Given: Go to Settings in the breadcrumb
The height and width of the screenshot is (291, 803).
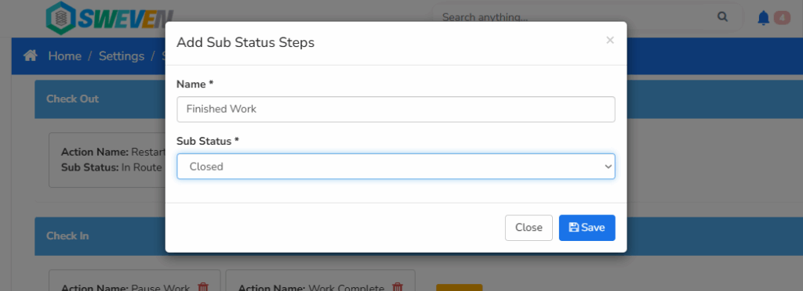Looking at the screenshot, I should pos(122,56).
